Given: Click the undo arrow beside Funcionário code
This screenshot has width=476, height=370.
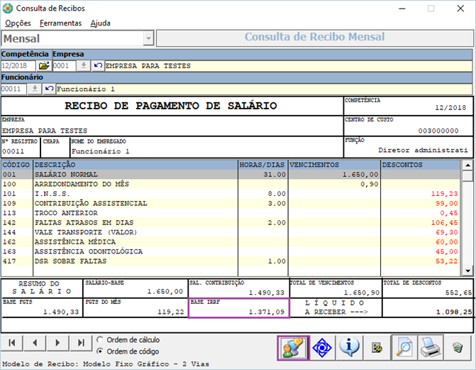Looking at the screenshot, I should click(49, 89).
